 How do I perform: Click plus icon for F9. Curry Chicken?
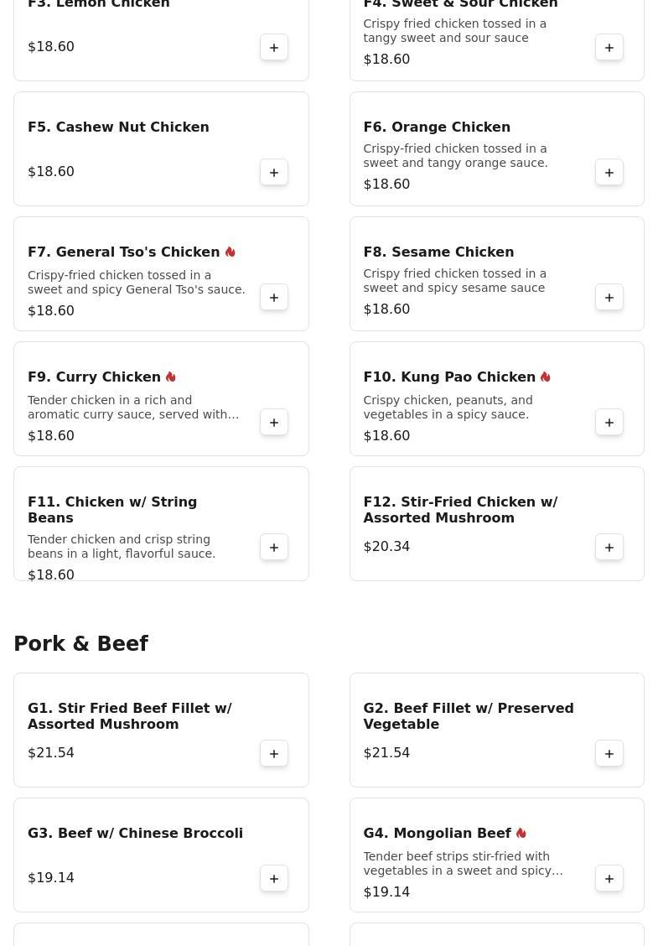[x=274, y=423]
